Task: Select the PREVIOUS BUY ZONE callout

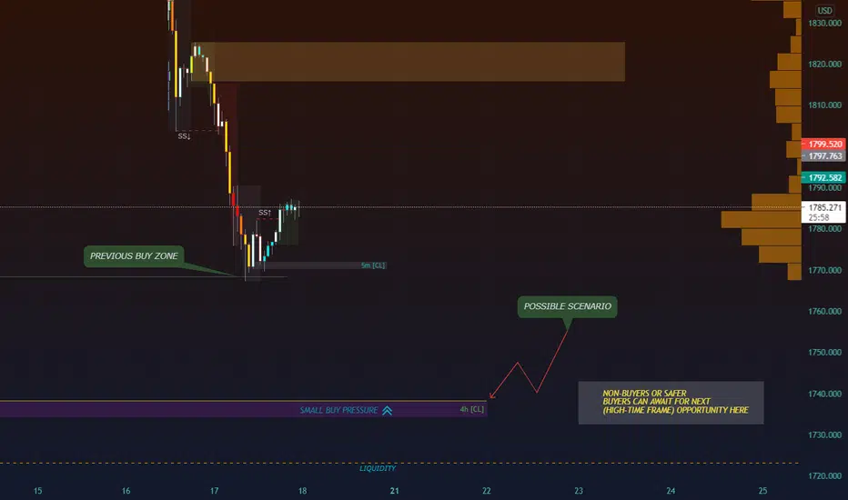Action: tap(134, 256)
